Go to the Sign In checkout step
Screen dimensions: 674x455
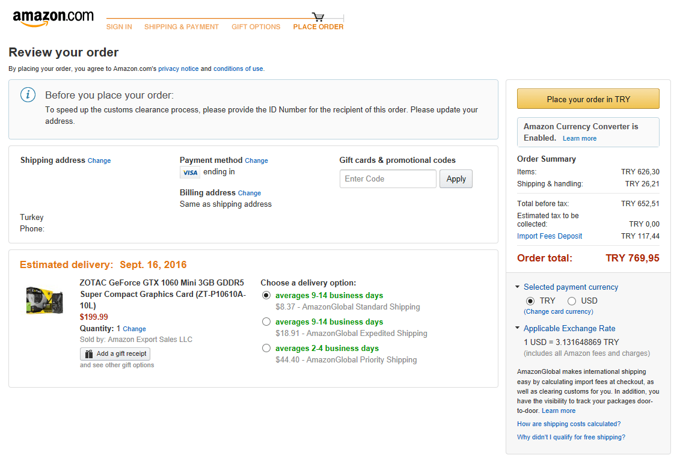point(119,27)
